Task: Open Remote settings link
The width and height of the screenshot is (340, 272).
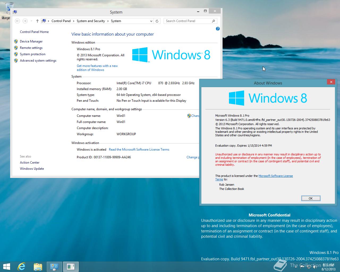Action: coord(31,48)
